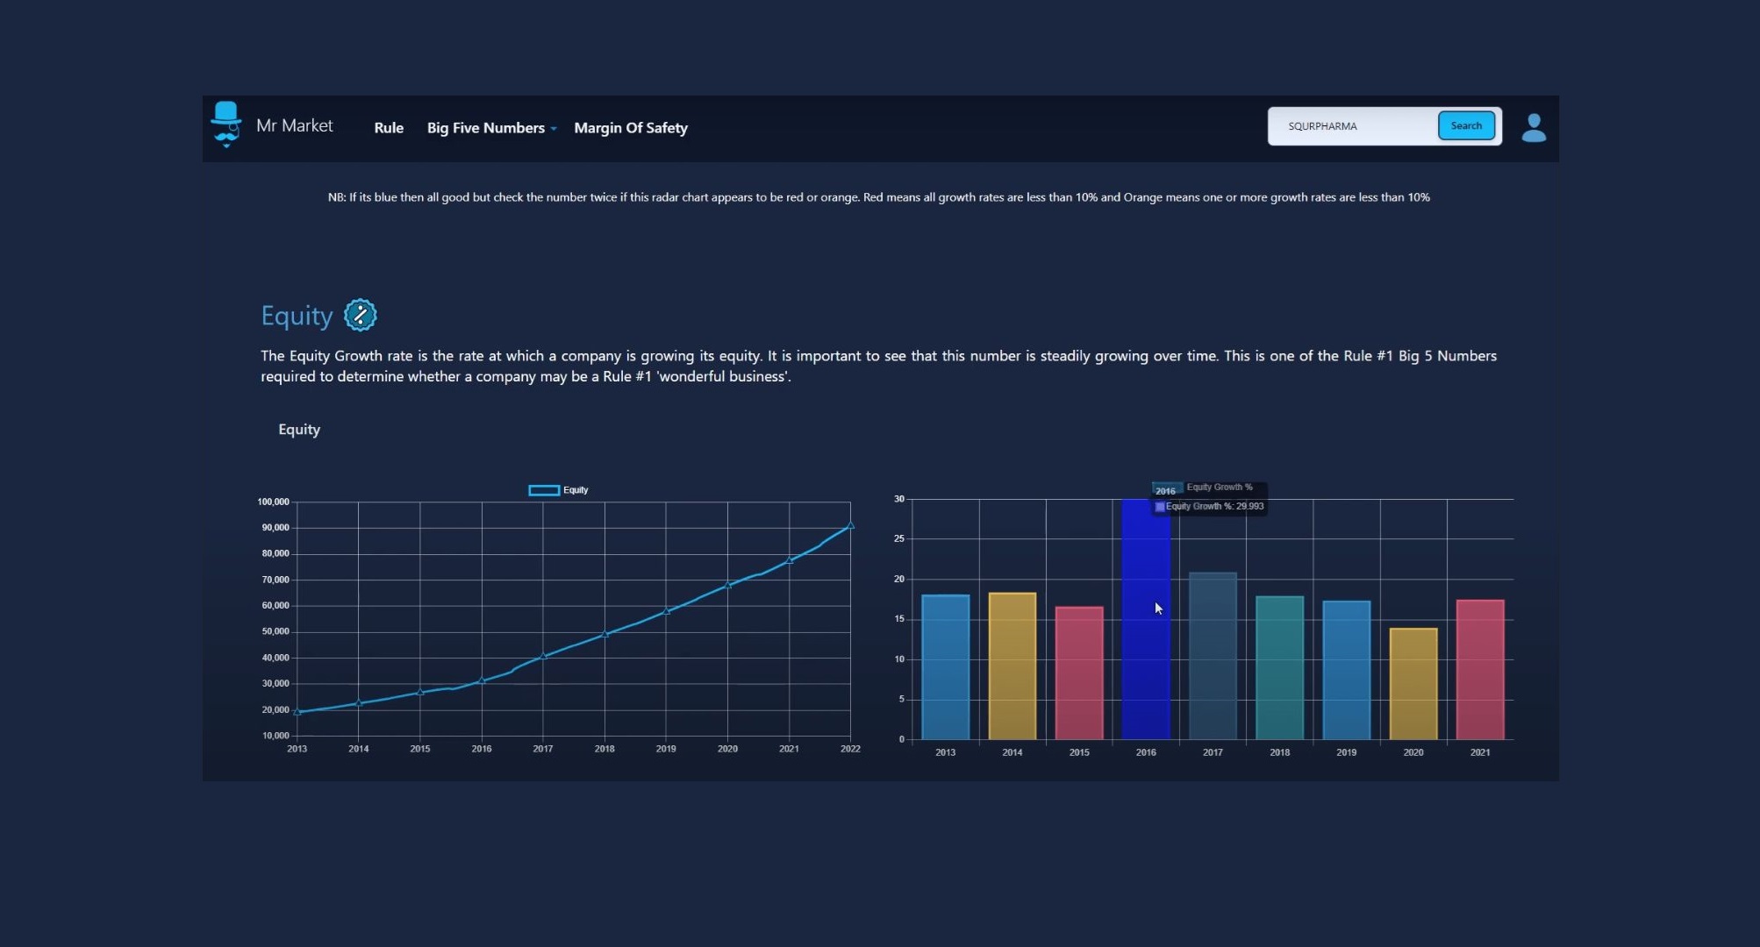1760x947 pixels.
Task: Select the yellow 2014 growth bar
Action: (x=1012, y=666)
